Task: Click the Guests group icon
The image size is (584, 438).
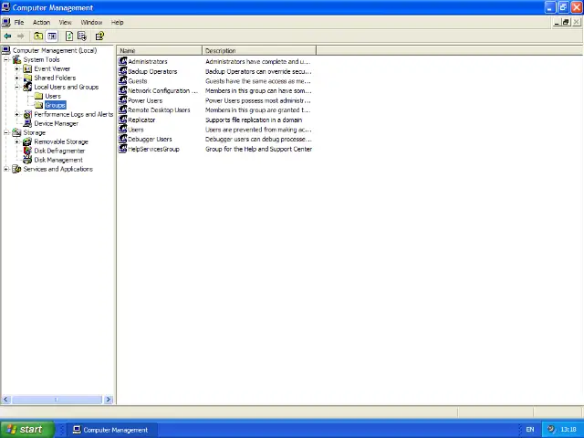Action: (122, 80)
